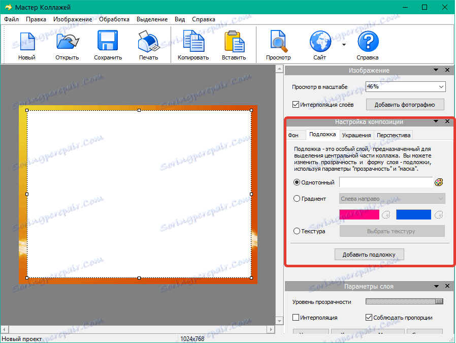Click picker icon beside pink gradient color
This screenshot has height=343, width=456.
pos(386,215)
